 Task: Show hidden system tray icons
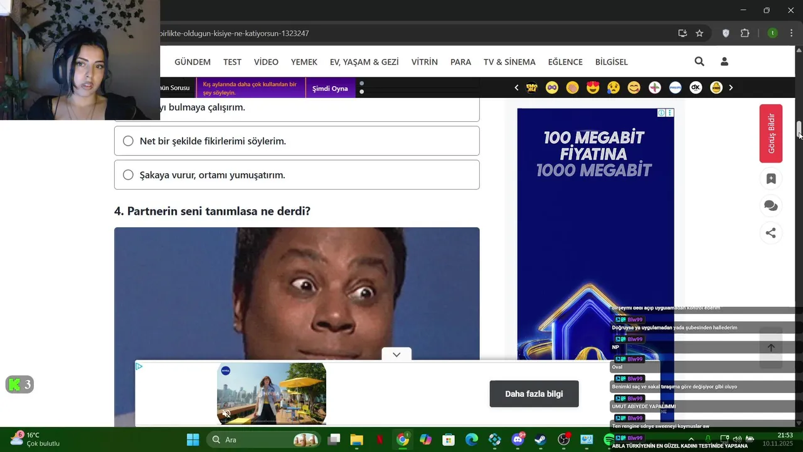point(691,439)
